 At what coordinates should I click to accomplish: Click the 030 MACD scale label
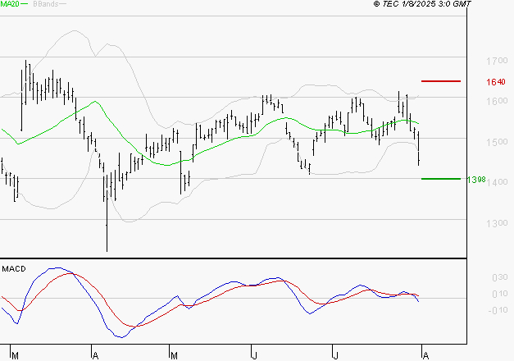pos(500,277)
